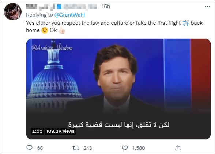Open the three-dot more options menu

[x=207, y=7]
